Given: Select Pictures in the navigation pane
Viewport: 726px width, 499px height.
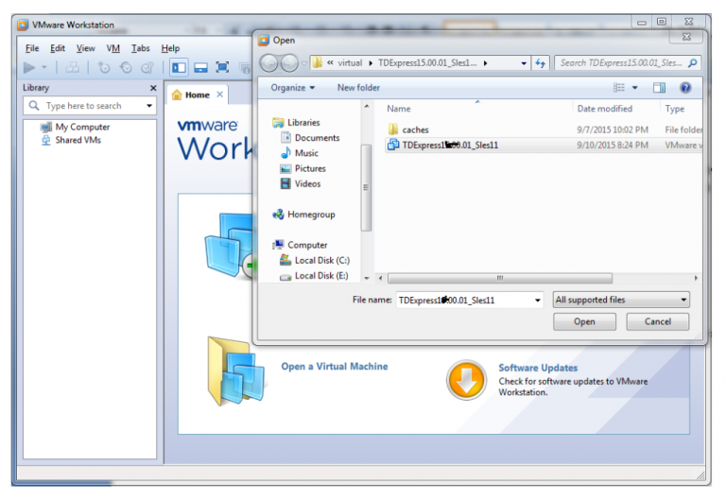Looking at the screenshot, I should 302,168.
